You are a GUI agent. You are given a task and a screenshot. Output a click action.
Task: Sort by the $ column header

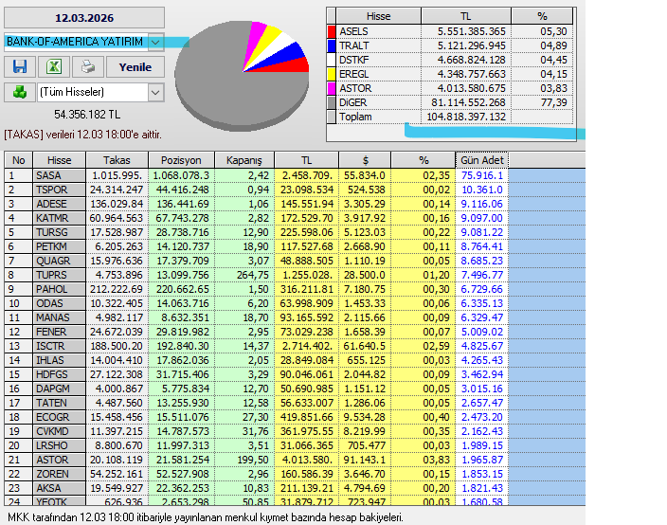tap(365, 160)
